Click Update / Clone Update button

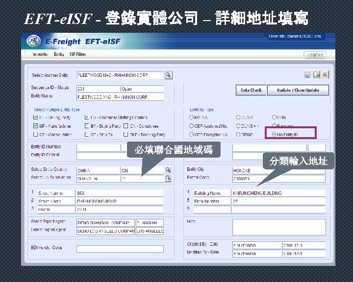point(298,90)
